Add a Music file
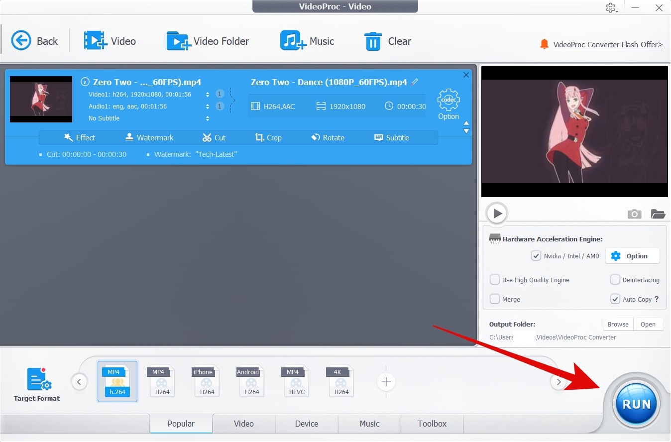 tap(307, 41)
